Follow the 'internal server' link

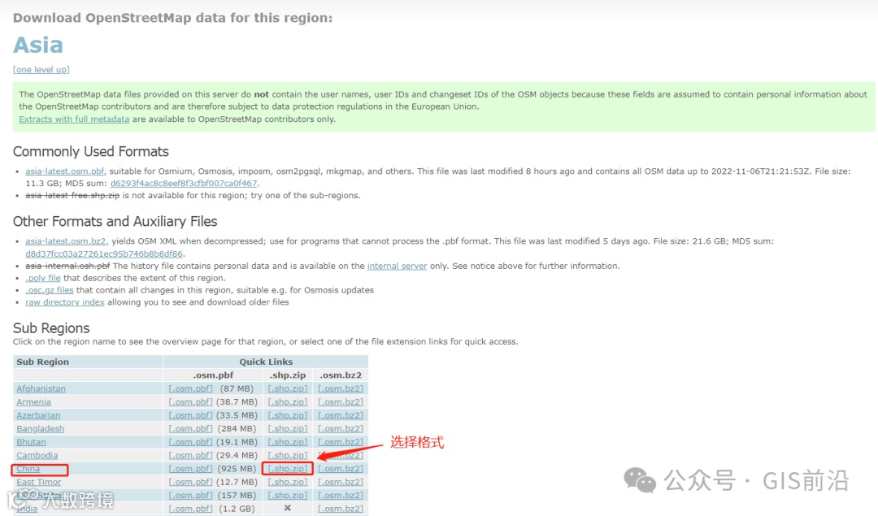click(397, 266)
